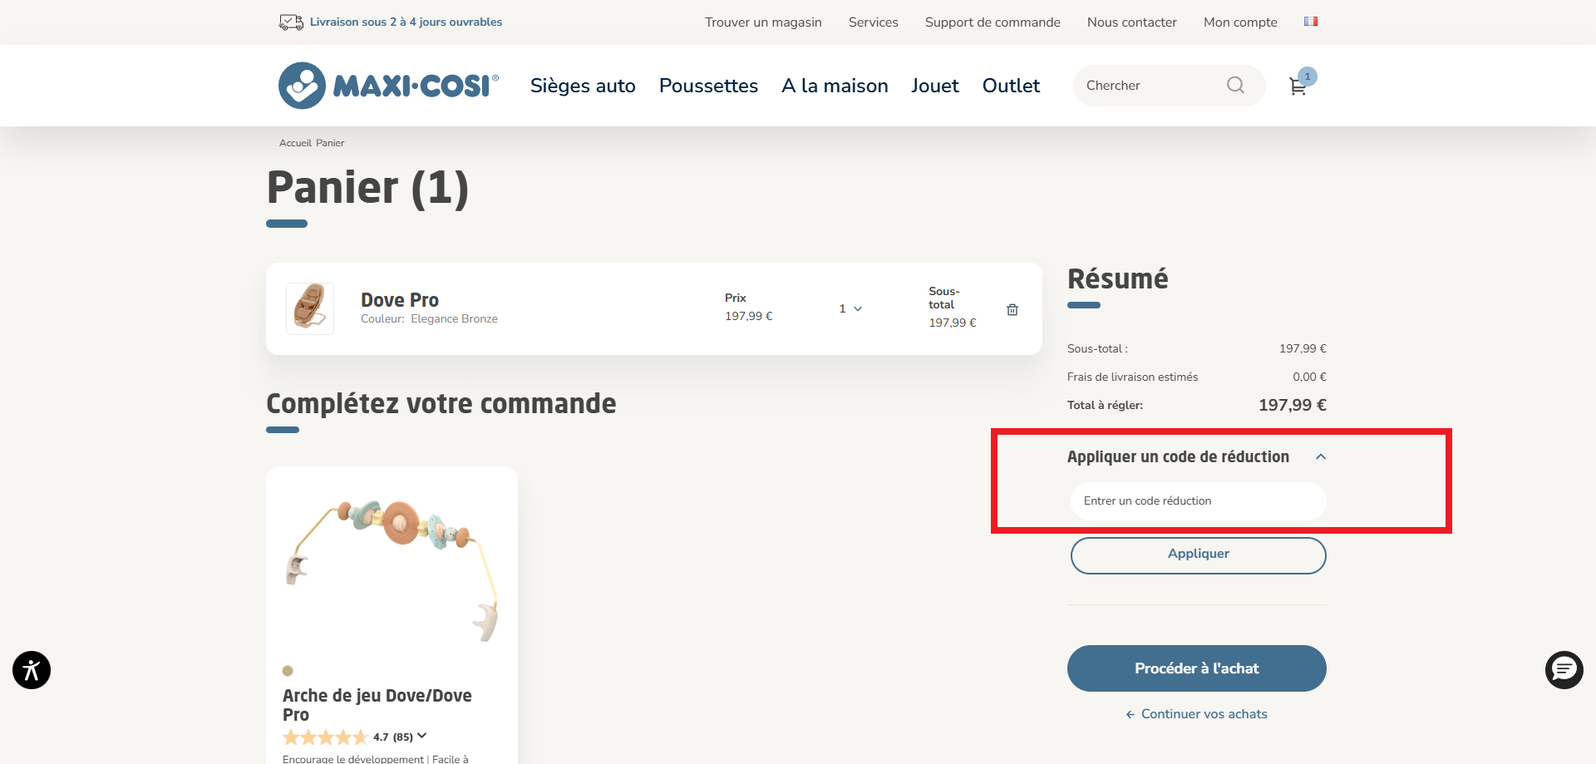Open Support de commande
Viewport: 1596px width, 764px height.
tap(993, 22)
